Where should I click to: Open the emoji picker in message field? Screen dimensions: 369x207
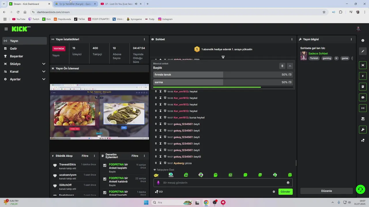tap(288, 183)
